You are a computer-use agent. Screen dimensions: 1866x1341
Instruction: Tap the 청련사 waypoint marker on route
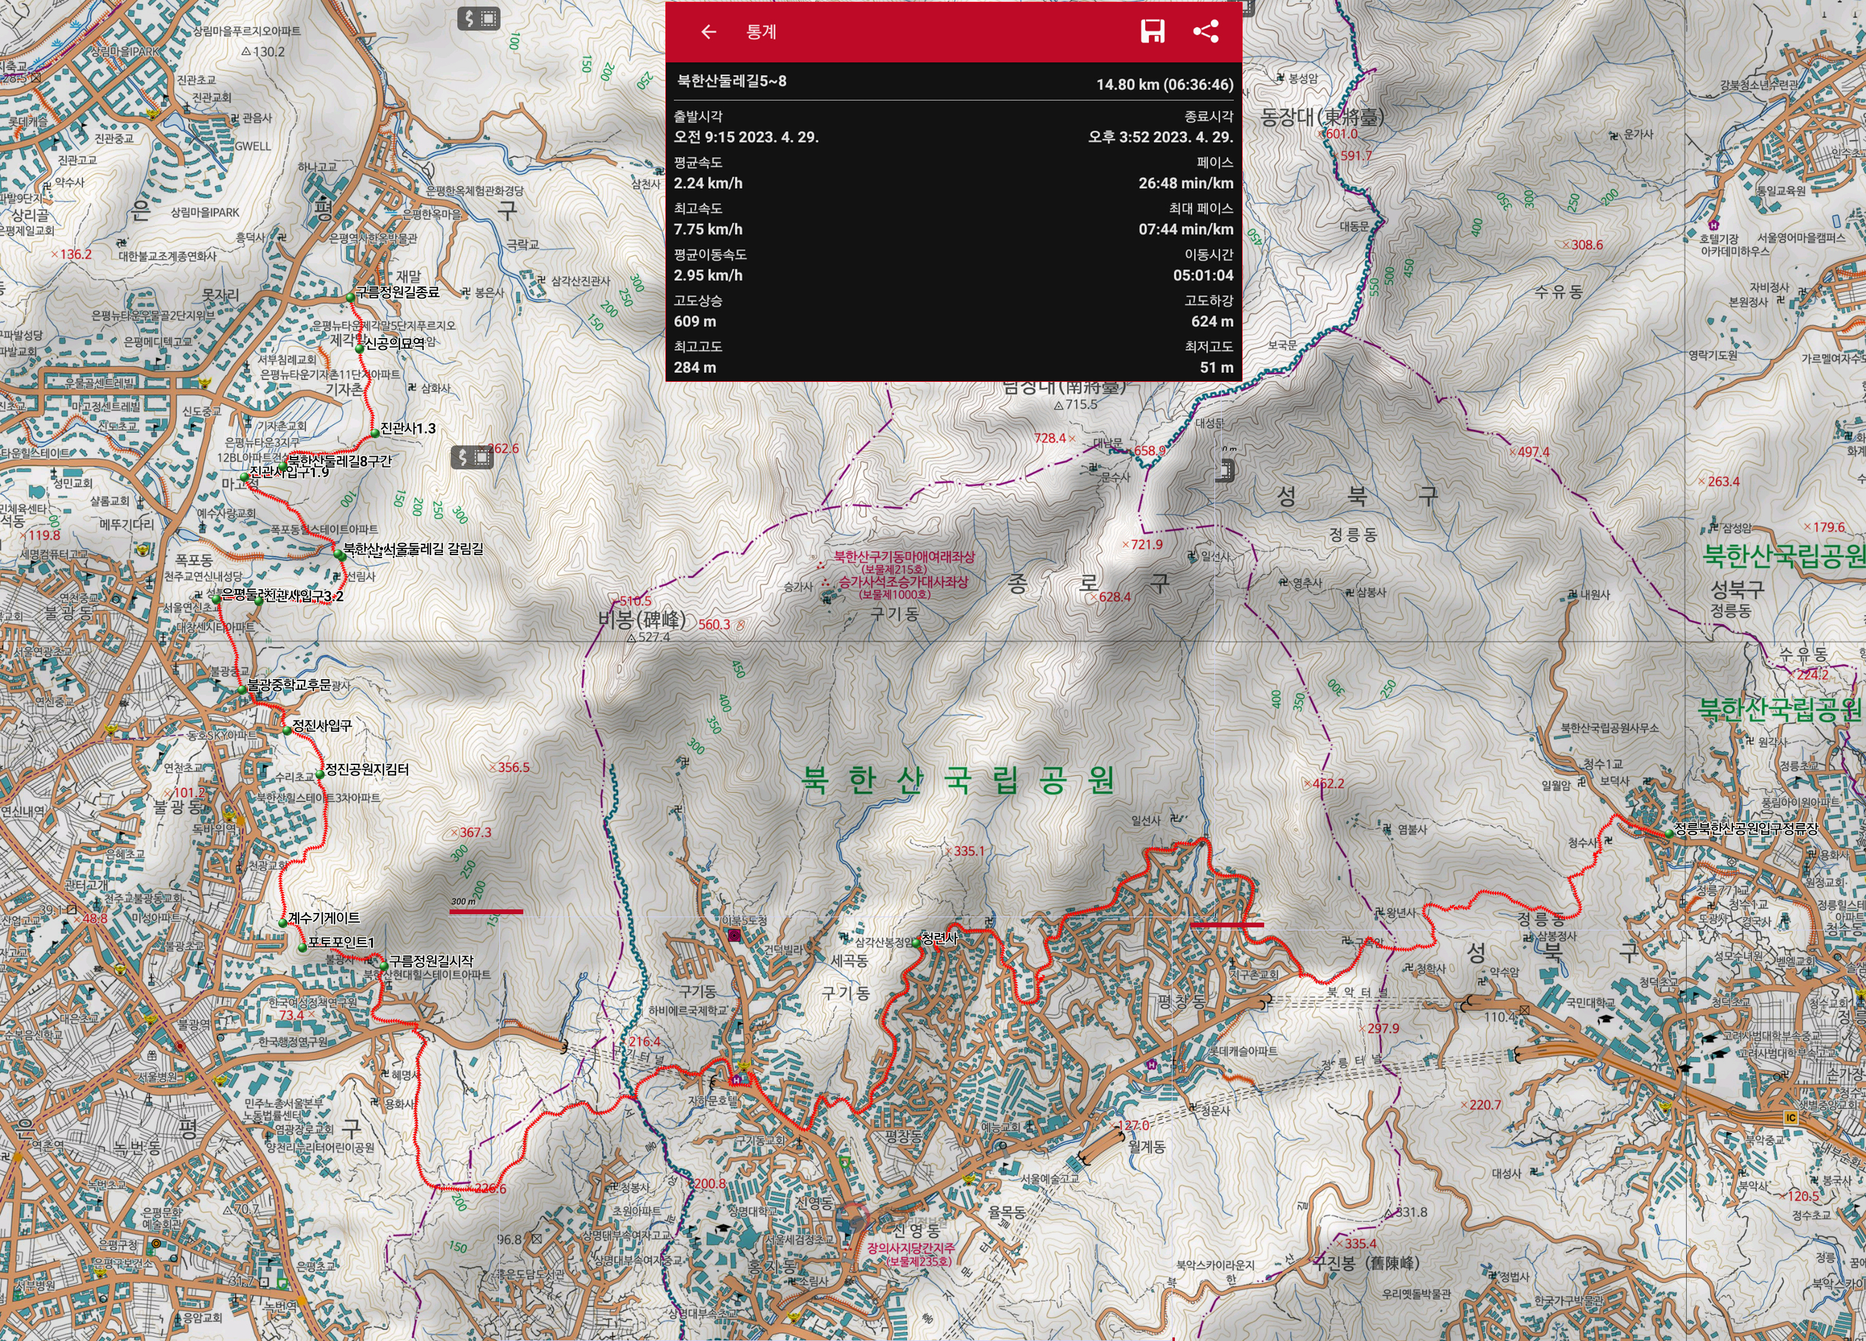917,944
